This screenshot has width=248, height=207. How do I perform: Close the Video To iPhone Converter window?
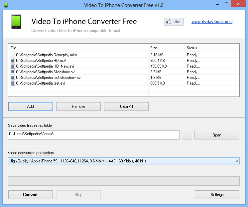point(238,4)
